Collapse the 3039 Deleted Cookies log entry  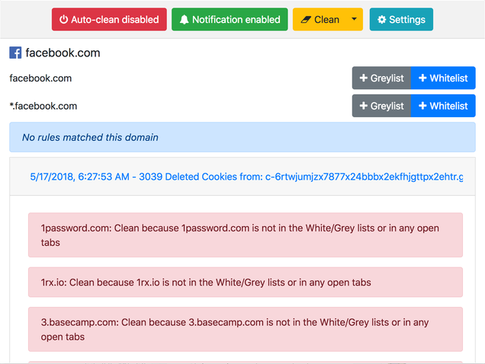click(x=246, y=177)
